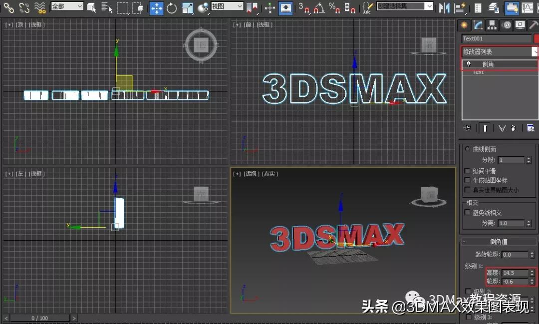The width and height of the screenshot is (539, 324).
Task: Toggle the Angle Snap icon
Action: [x=319, y=7]
